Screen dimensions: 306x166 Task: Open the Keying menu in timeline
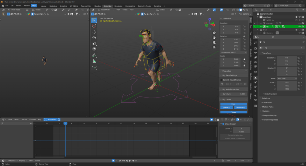tap(23, 161)
